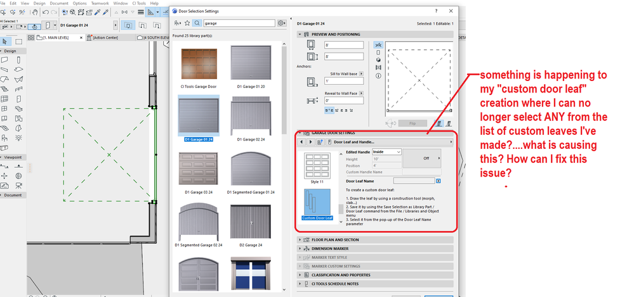Image resolution: width=634 pixels, height=297 pixels.
Task: Click the Undo arrow in the toolbar
Action: tap(46, 13)
